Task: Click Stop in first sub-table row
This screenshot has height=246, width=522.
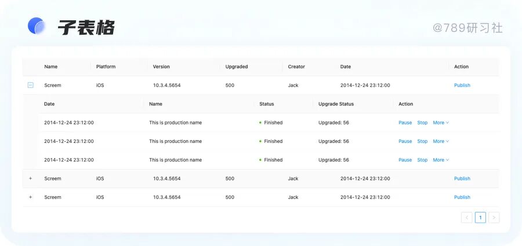Action: click(x=422, y=123)
